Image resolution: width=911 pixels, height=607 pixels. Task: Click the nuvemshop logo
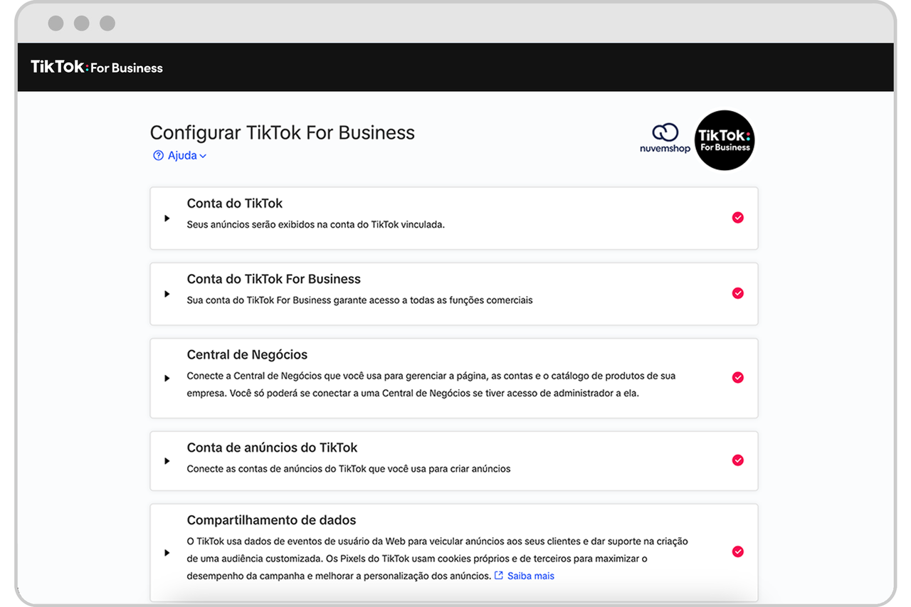click(665, 139)
